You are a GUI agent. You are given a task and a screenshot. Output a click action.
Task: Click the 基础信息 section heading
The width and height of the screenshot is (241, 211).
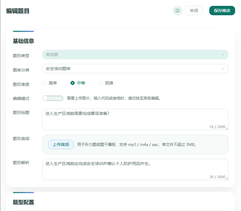(x=23, y=41)
